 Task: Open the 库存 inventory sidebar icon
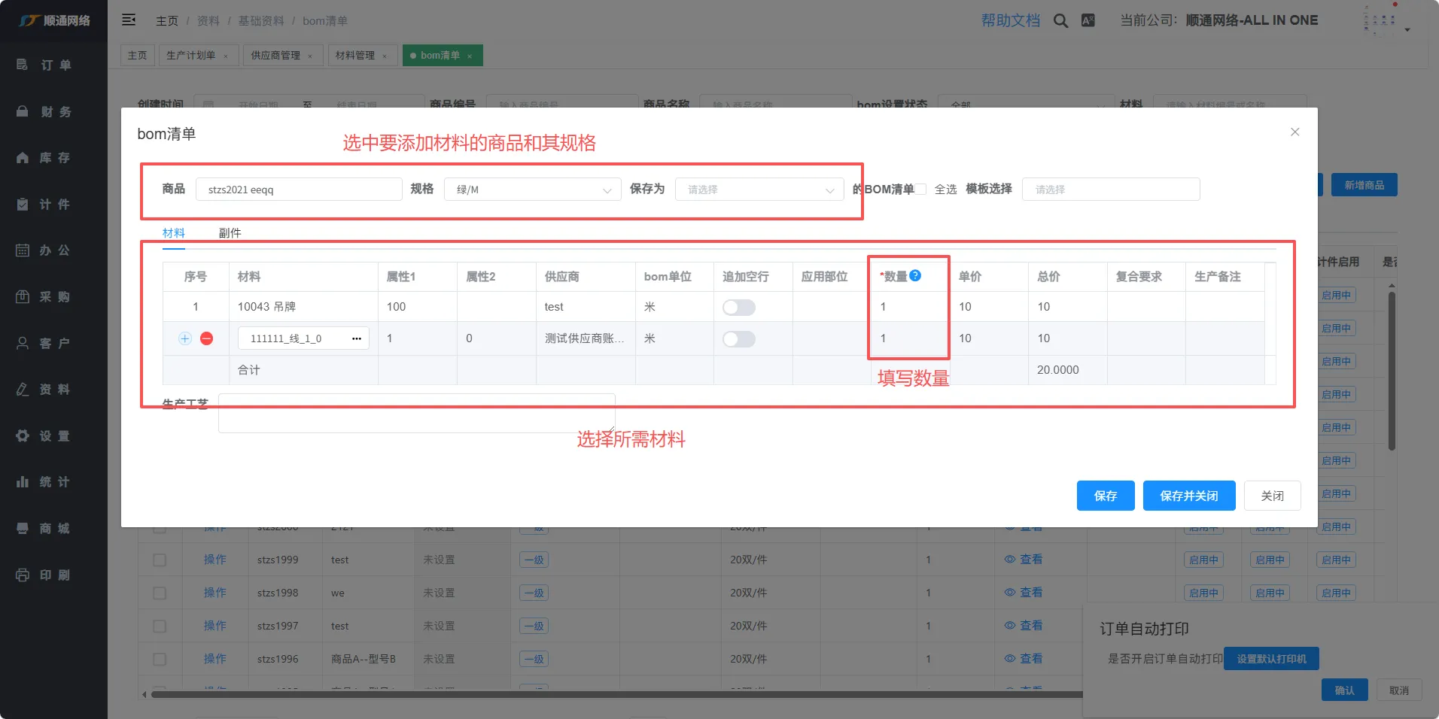[x=23, y=158]
